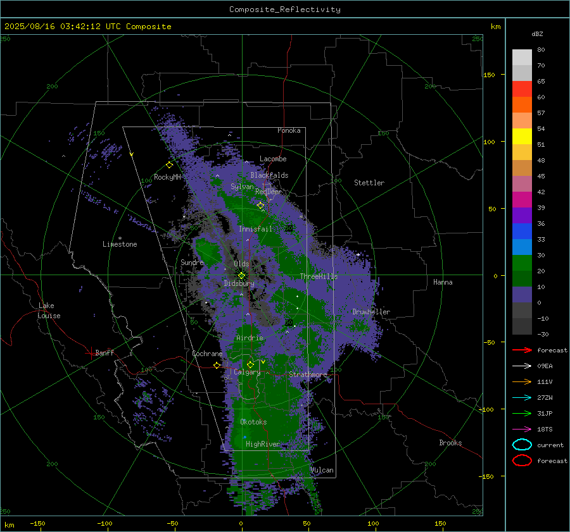Viewport: 570px width, 532px height.
Task: Click the slate purple 0-10 dBZ swatch
Action: tap(522, 295)
